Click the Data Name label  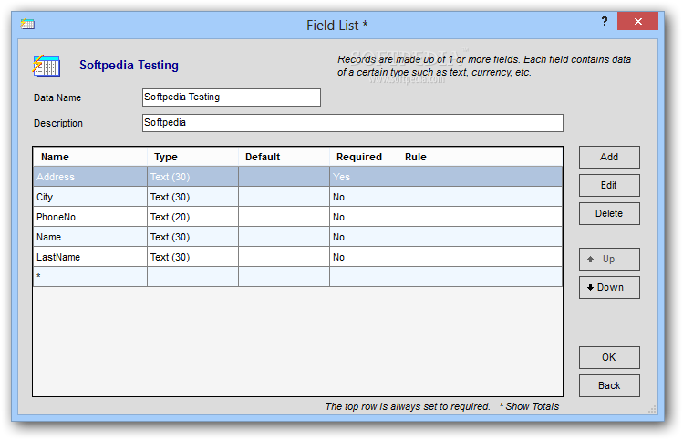pos(57,97)
